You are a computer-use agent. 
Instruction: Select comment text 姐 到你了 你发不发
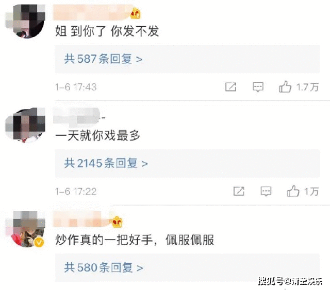tap(107, 31)
